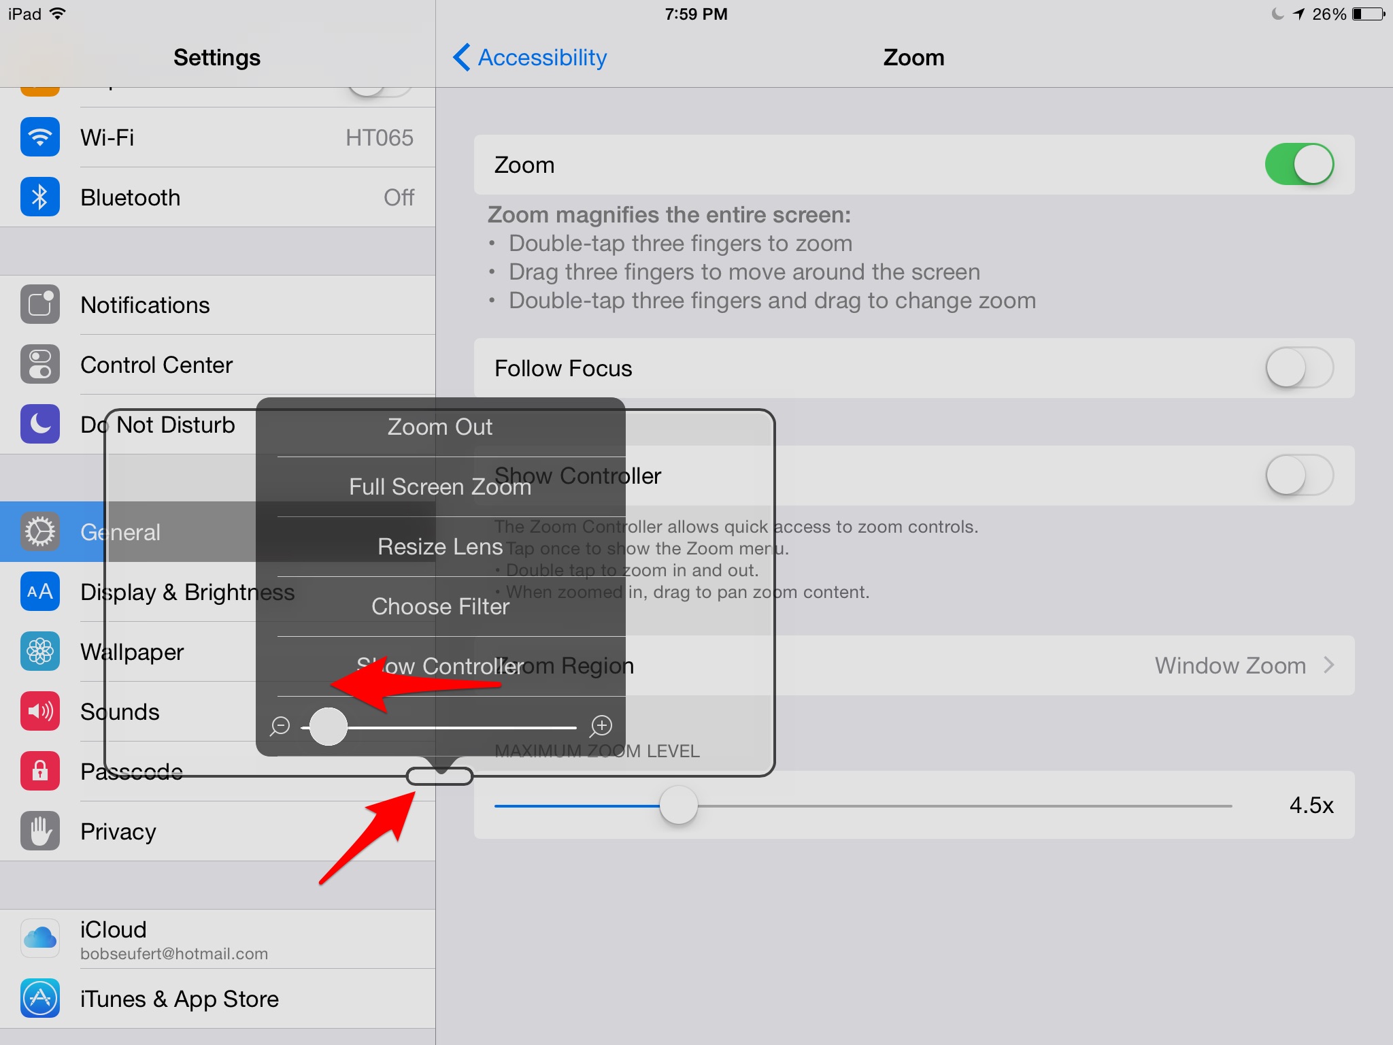Image resolution: width=1393 pixels, height=1045 pixels.
Task: Adjust the maximum zoom level slider
Action: 678,806
